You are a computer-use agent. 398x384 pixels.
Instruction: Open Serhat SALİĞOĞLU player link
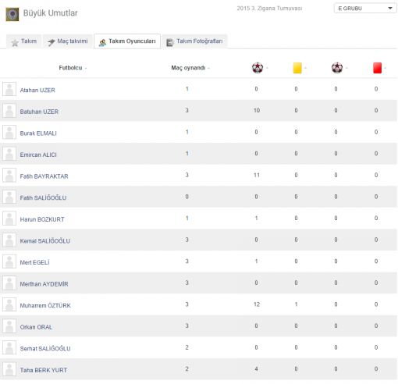(x=45, y=349)
